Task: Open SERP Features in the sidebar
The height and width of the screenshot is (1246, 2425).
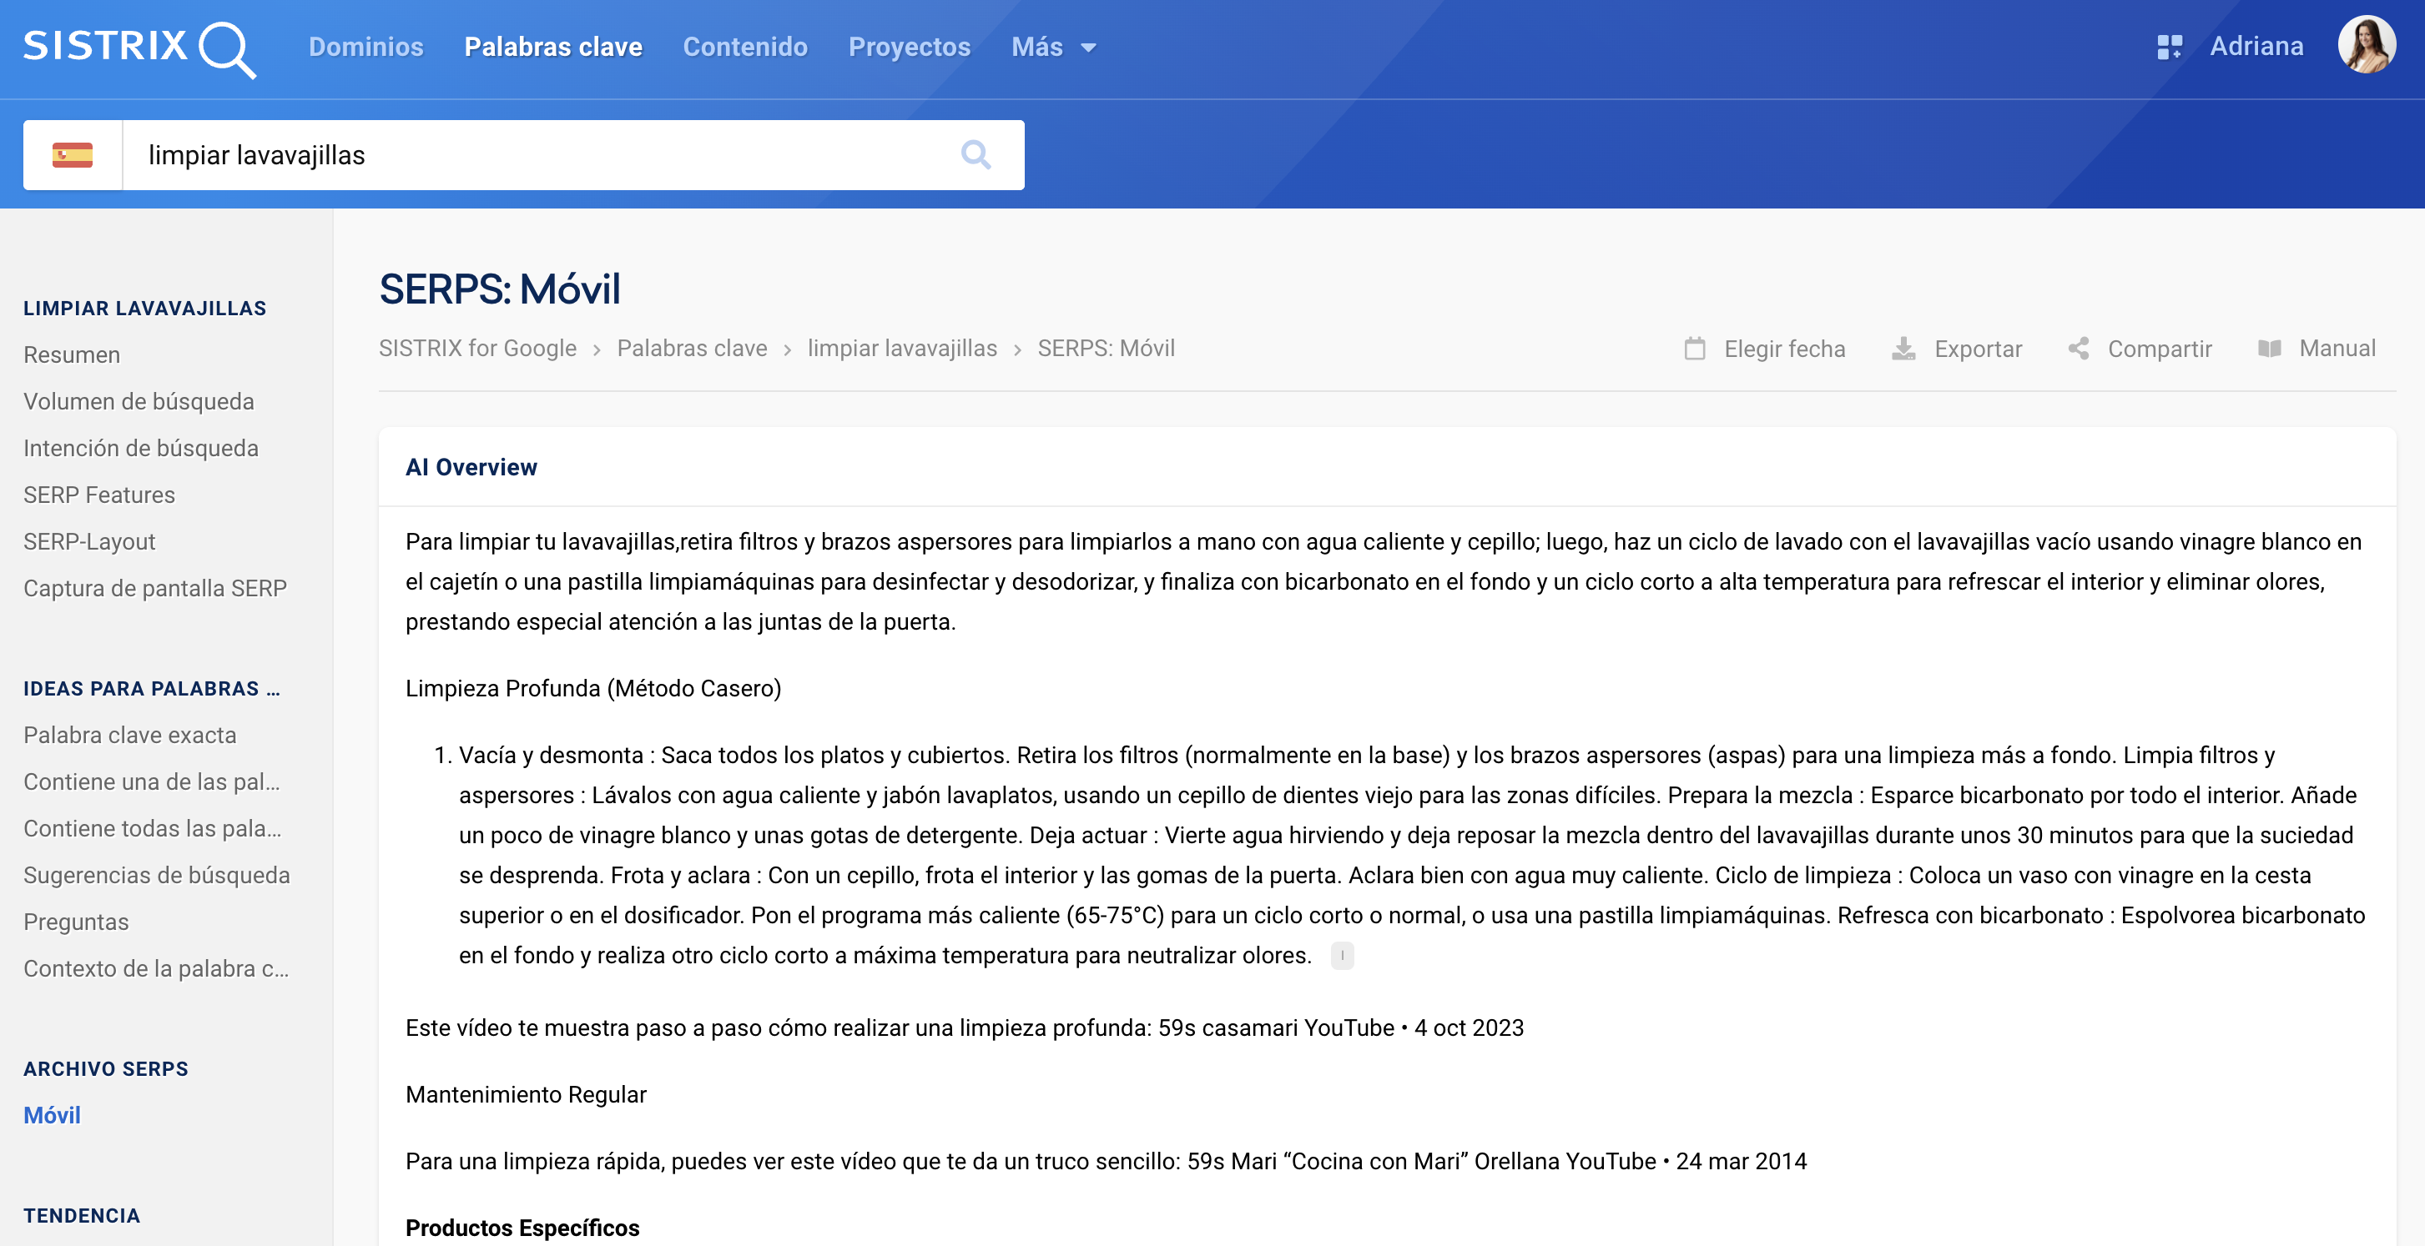Action: click(98, 495)
